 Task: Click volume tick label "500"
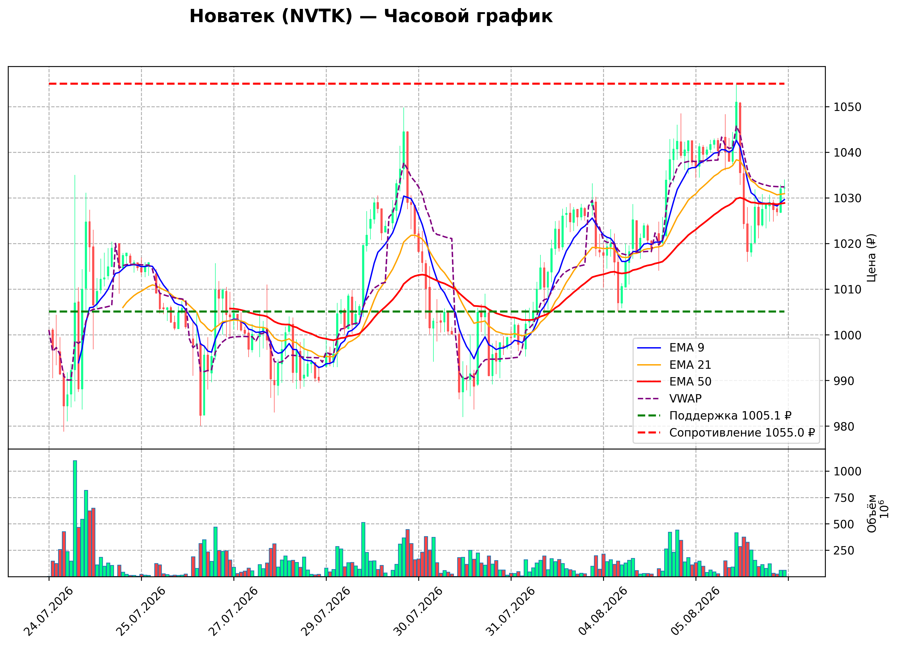pos(844,525)
